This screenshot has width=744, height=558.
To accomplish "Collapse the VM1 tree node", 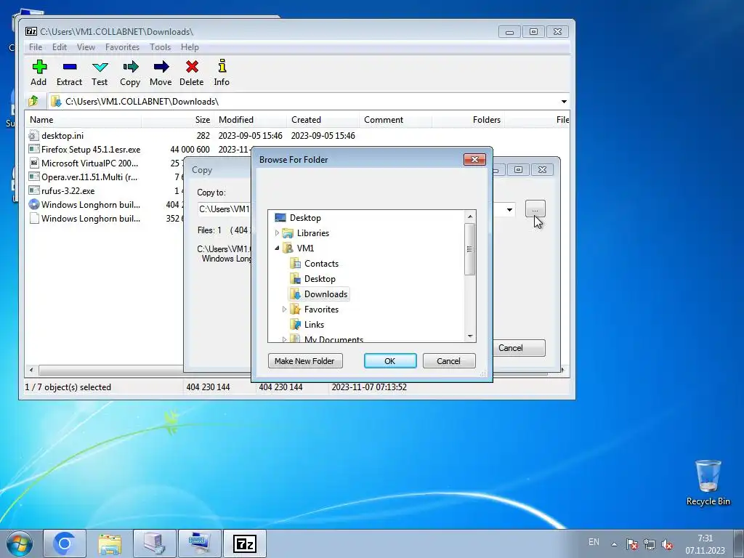I will 277,248.
